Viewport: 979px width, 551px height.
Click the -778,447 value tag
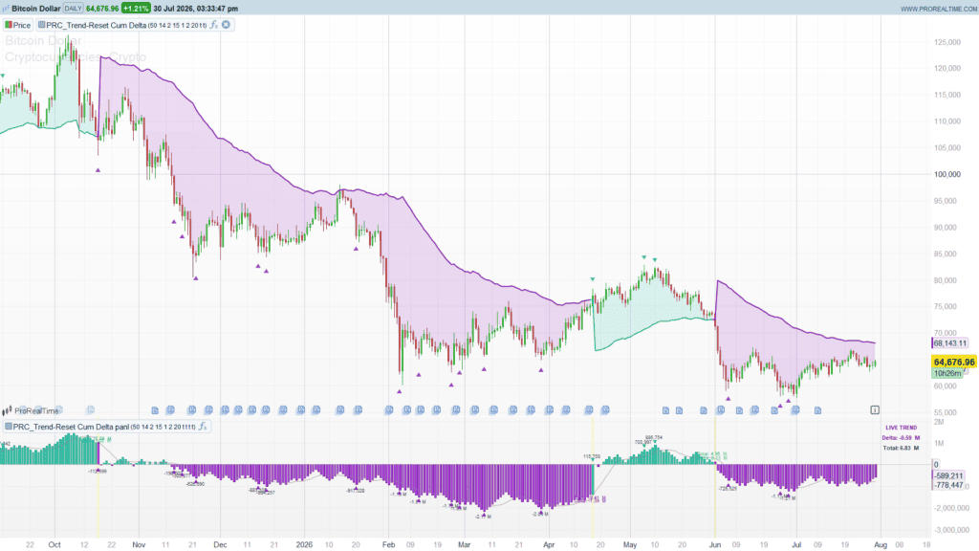pos(948,485)
